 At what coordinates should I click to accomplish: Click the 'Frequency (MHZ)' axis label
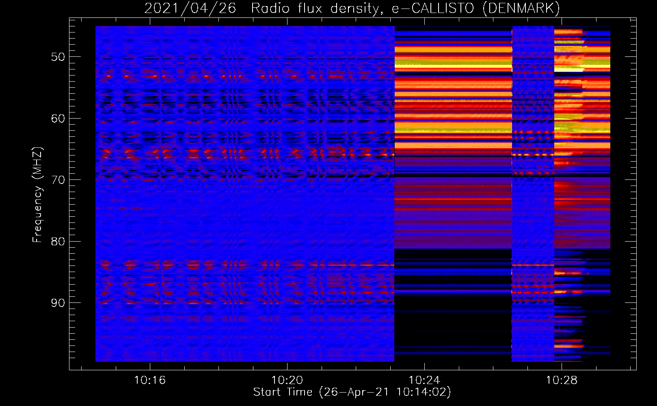(37, 195)
